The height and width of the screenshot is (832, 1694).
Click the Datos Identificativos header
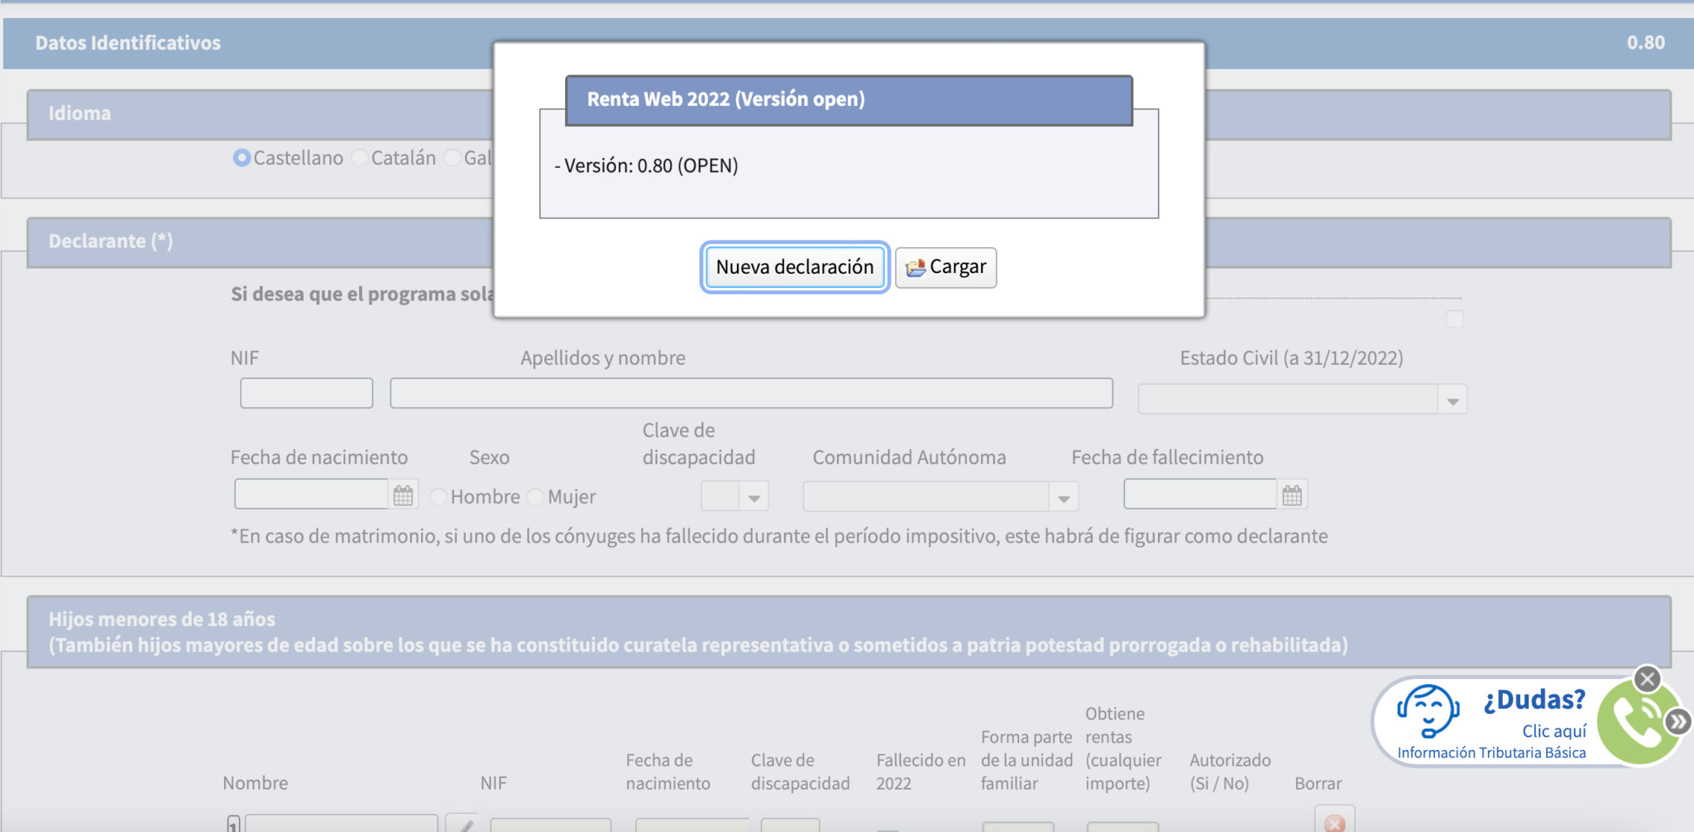(x=128, y=43)
